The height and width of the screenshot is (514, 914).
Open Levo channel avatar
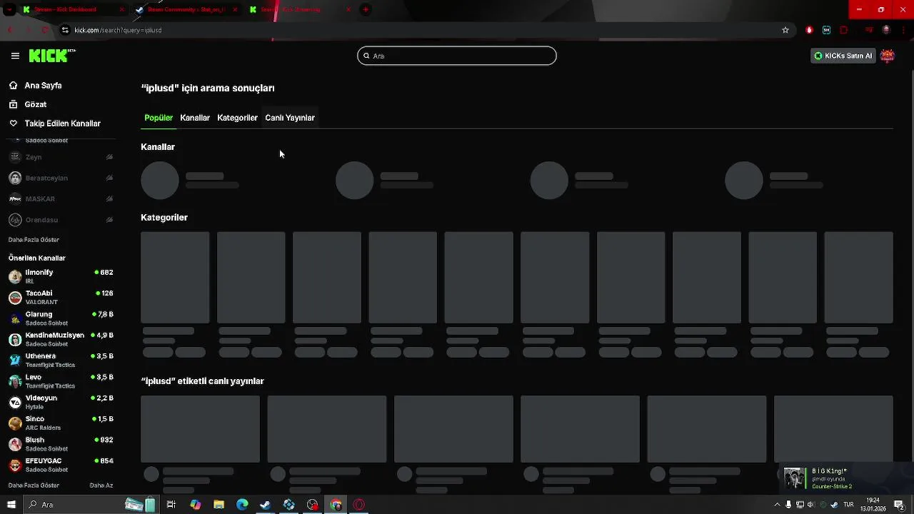15,381
